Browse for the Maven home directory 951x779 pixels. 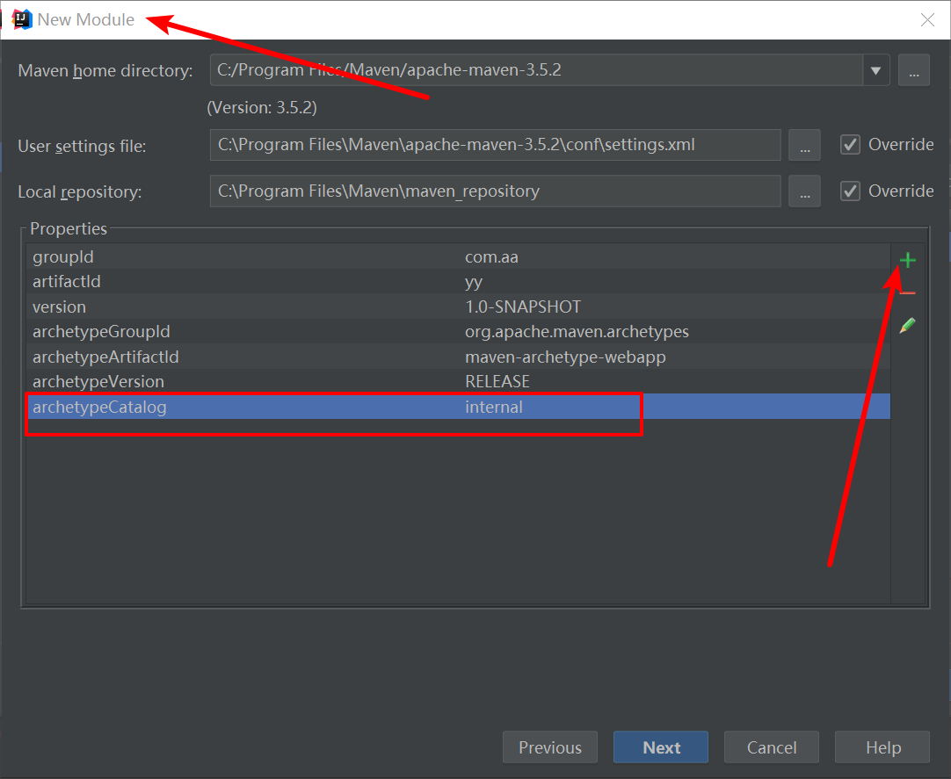tap(914, 70)
